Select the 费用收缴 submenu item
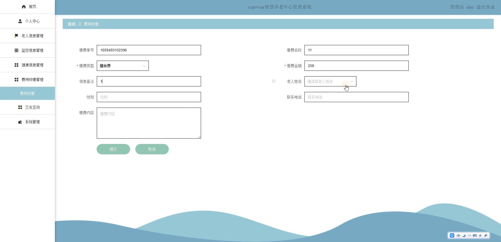501x242 pixels. tap(27, 93)
